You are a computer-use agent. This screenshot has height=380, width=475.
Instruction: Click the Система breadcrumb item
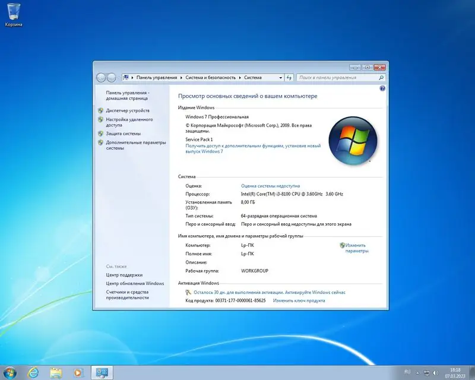[253, 78]
